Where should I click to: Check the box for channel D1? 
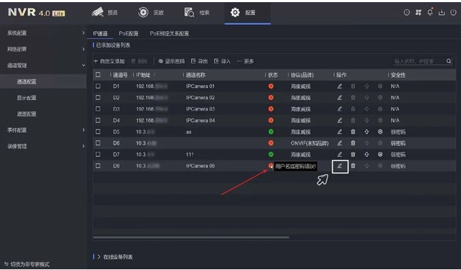98,86
